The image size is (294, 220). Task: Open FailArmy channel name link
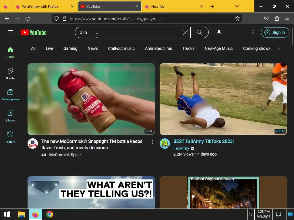click(x=181, y=148)
